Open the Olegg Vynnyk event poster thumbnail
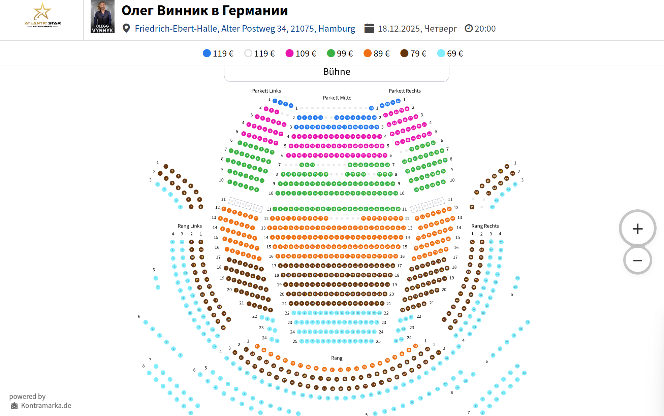 click(102, 17)
